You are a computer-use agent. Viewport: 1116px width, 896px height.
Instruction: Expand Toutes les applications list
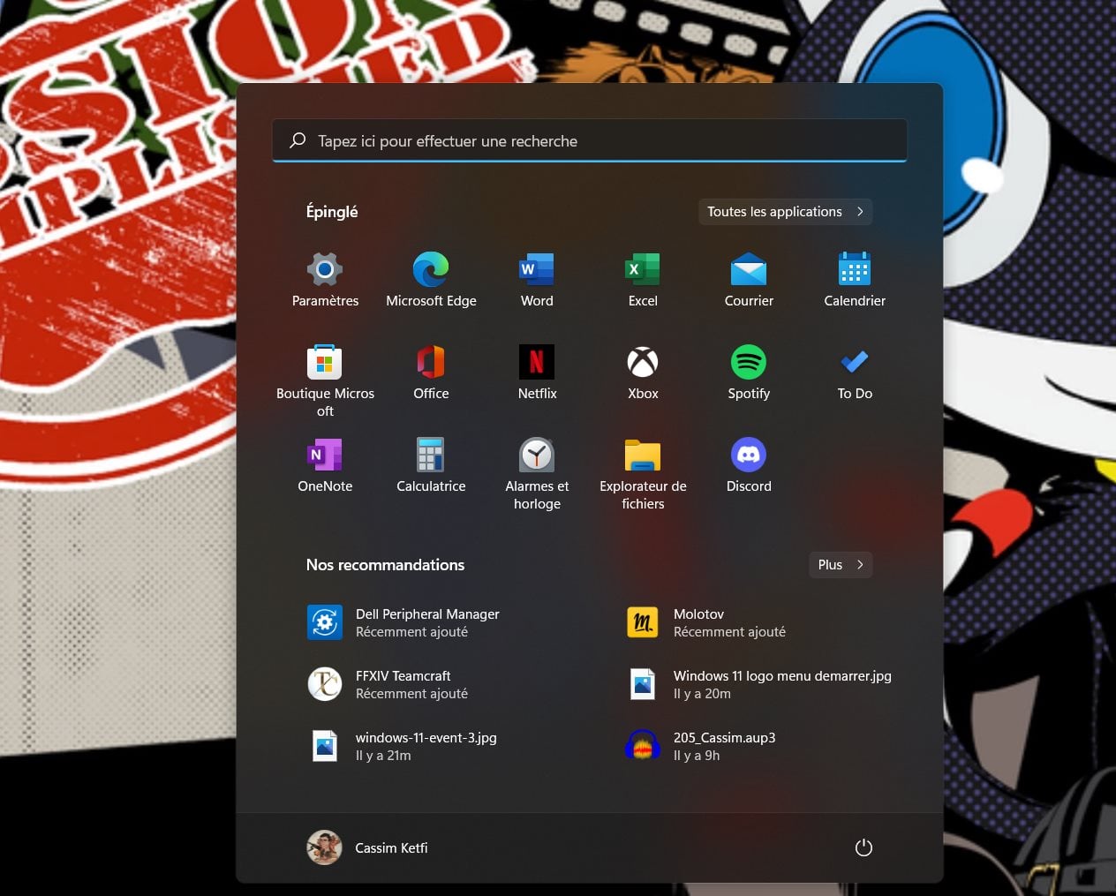pos(785,212)
